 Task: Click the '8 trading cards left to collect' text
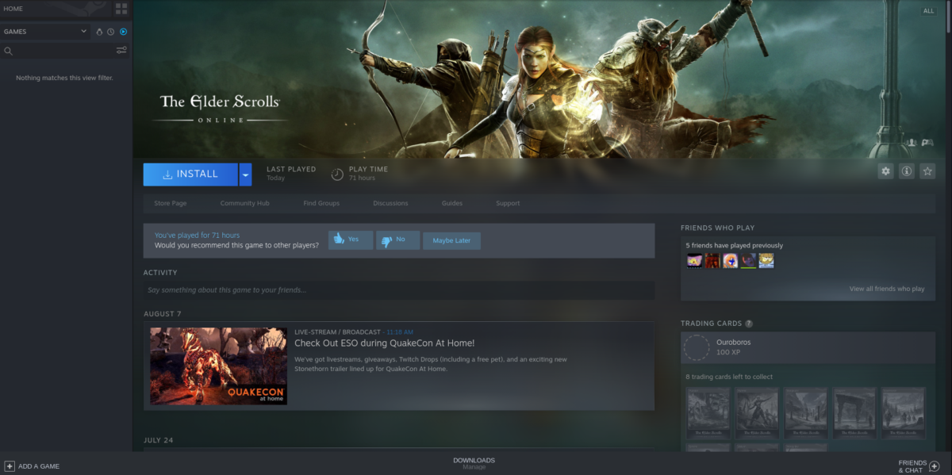[x=729, y=377]
